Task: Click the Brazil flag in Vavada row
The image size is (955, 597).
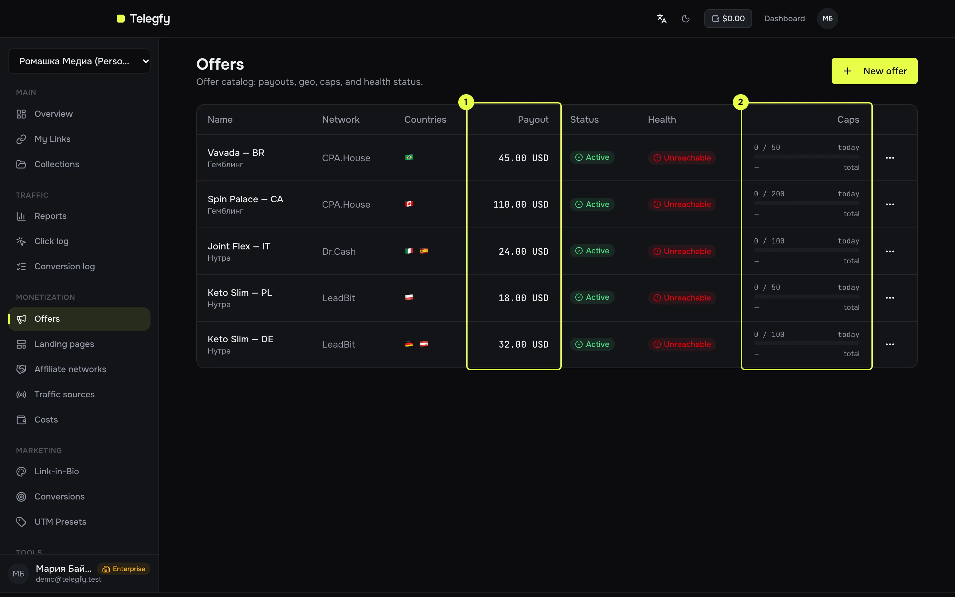Action: pyautogui.click(x=409, y=158)
